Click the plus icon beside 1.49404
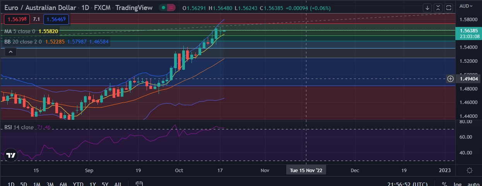482x186 pixels. [450, 79]
